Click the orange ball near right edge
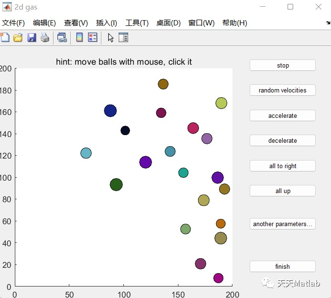Viewport: 331px width, 298px height. 221,224
